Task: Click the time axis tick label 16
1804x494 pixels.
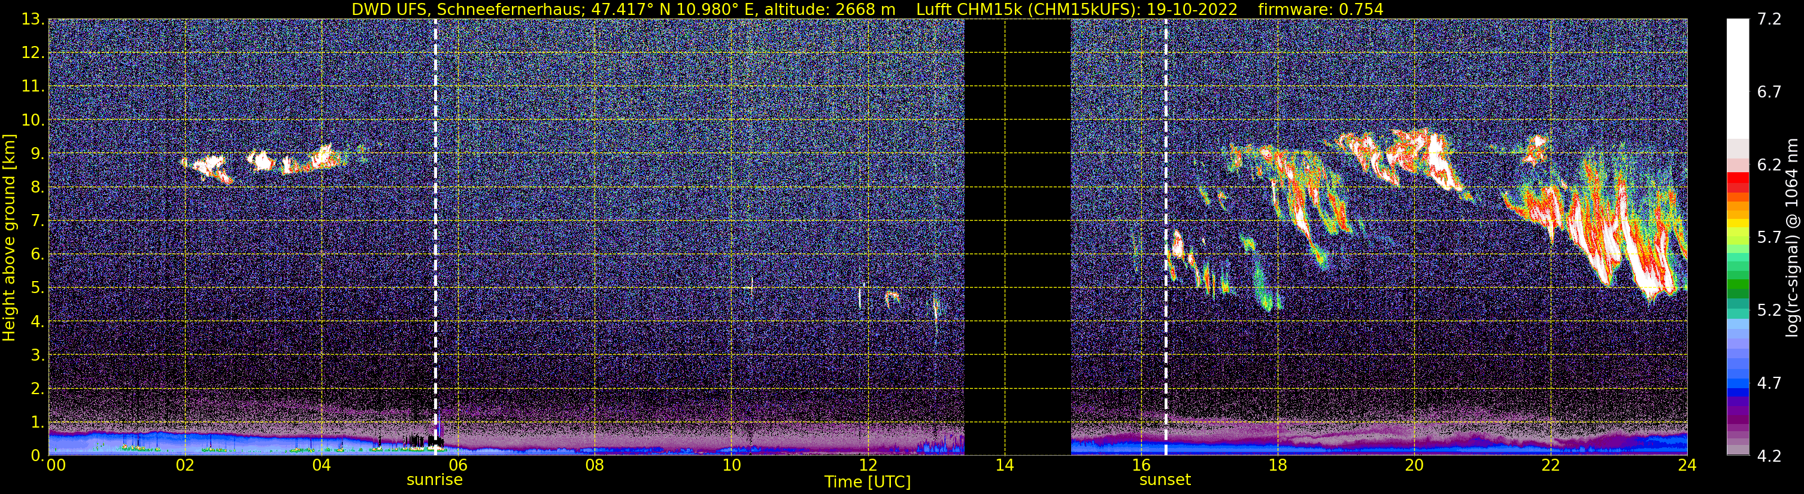Action: [1141, 465]
